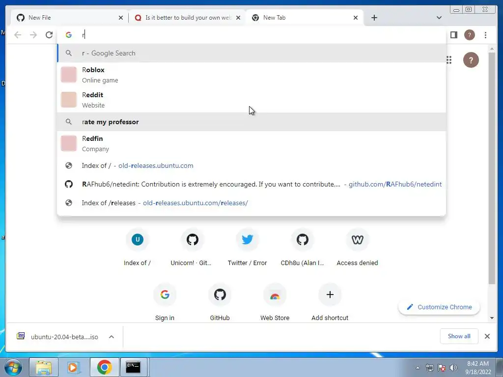Select the active New Tab tab
Screen dimensions: 503x377
tap(305, 18)
